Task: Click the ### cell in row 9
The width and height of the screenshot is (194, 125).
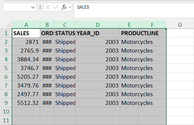Action: [47, 103]
